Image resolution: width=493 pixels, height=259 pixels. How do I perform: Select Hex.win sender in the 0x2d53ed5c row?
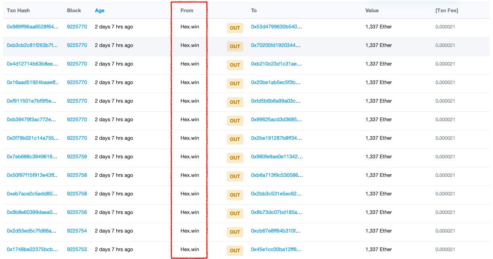coord(190,231)
